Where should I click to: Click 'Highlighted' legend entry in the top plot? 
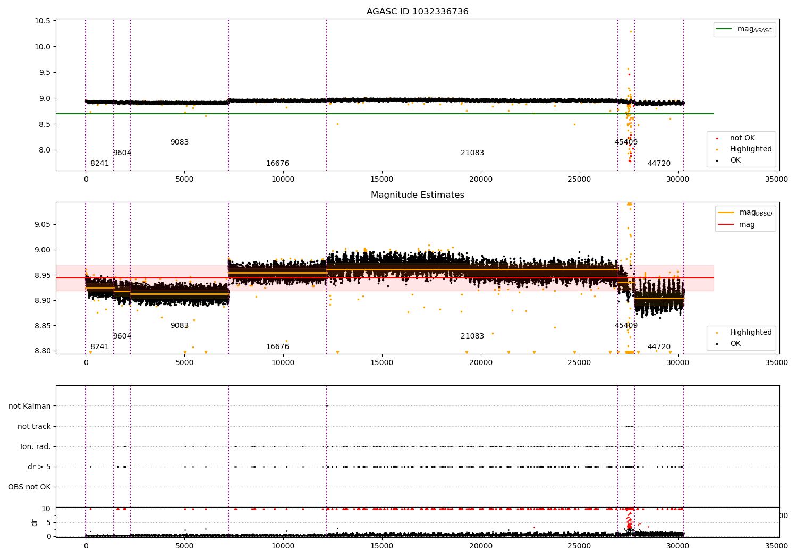pyautogui.click(x=744, y=149)
